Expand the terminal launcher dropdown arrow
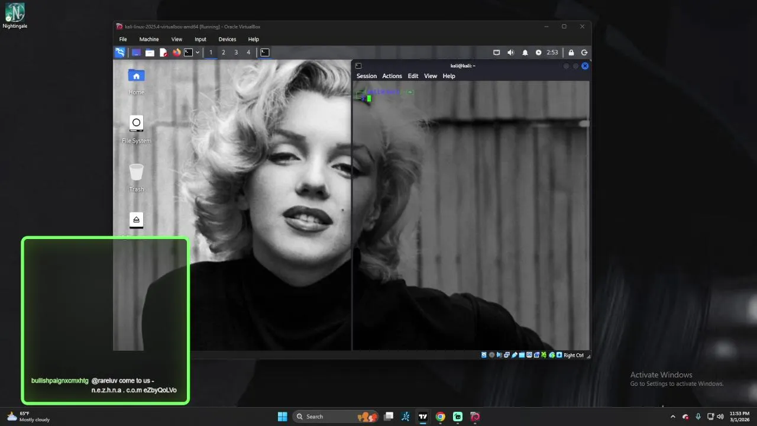Screen dimensions: 757x426 pos(198,53)
